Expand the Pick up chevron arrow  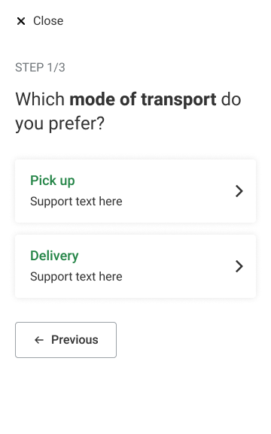(239, 191)
